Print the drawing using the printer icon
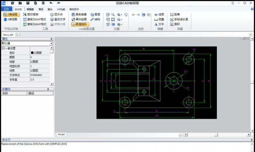255x152 pixels. 43,3
